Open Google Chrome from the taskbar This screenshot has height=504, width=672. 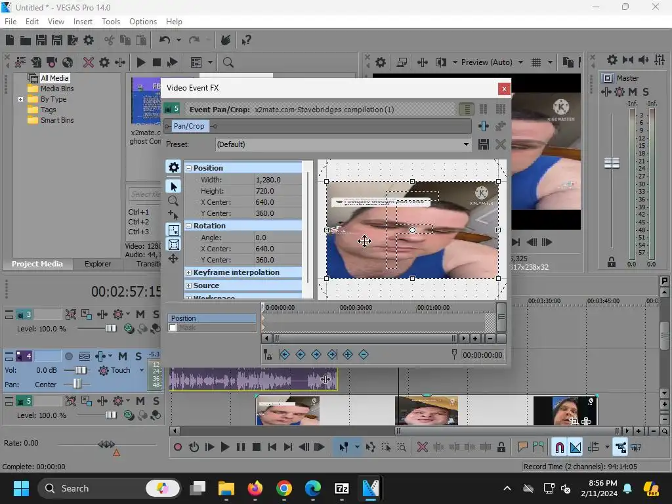pos(283,488)
